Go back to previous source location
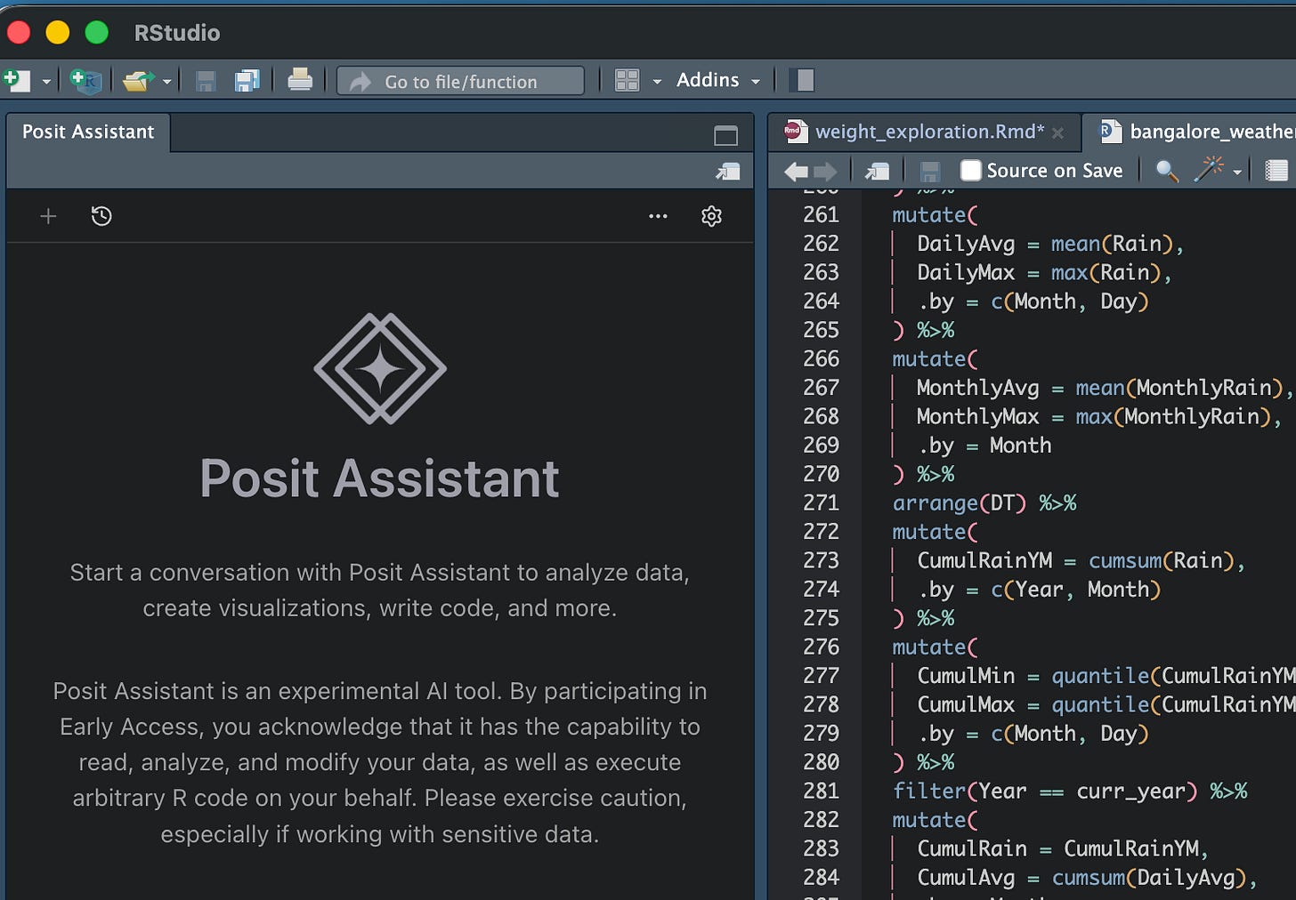The height and width of the screenshot is (900, 1296). (x=796, y=171)
